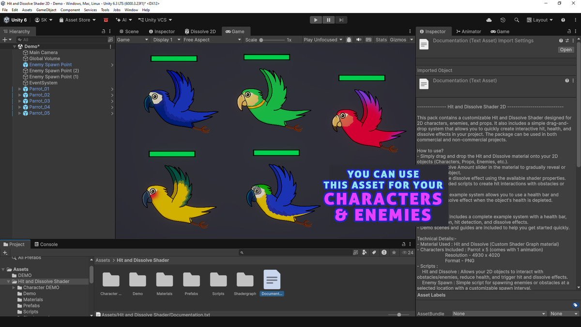
Task: Open the undo history icon
Action: coord(503,20)
